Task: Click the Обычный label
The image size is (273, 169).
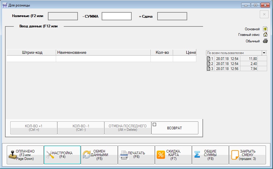Action: click(252, 41)
